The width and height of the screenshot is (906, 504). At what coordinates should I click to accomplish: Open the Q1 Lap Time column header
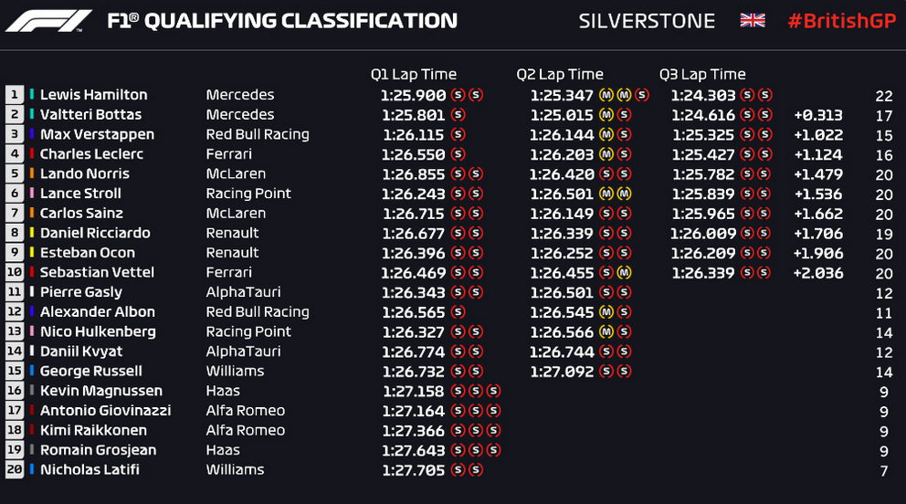(x=413, y=75)
